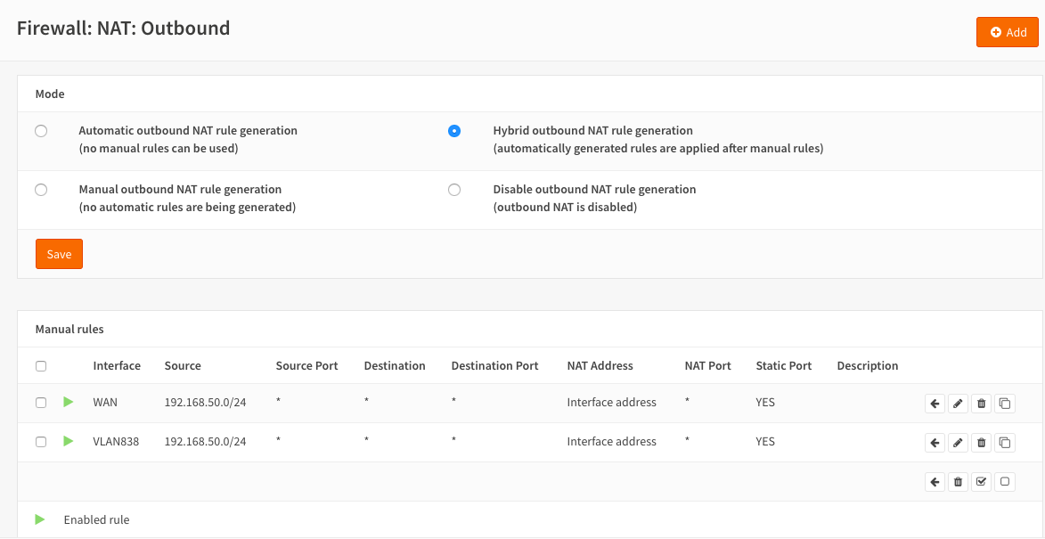Move selected rules to the end

pos(935,482)
